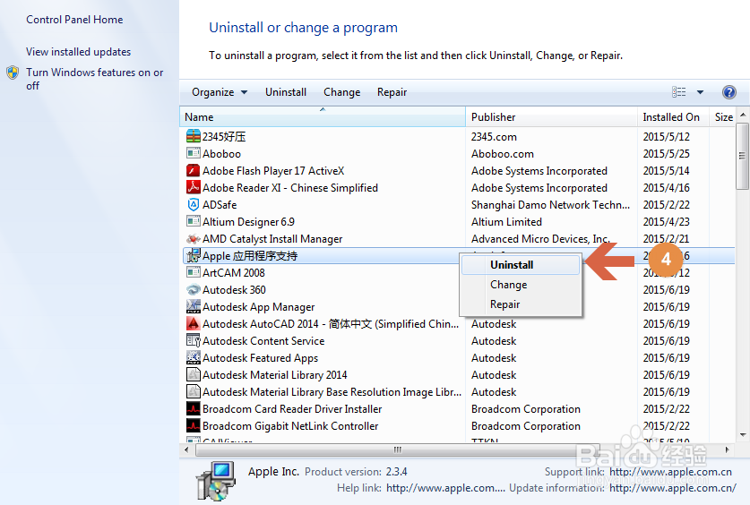Click the Broadcom Gigabit NetLink Controller icon
The height and width of the screenshot is (505, 750).
tap(194, 425)
